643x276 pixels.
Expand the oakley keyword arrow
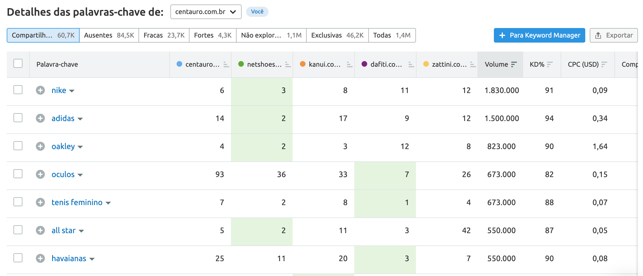click(x=80, y=147)
